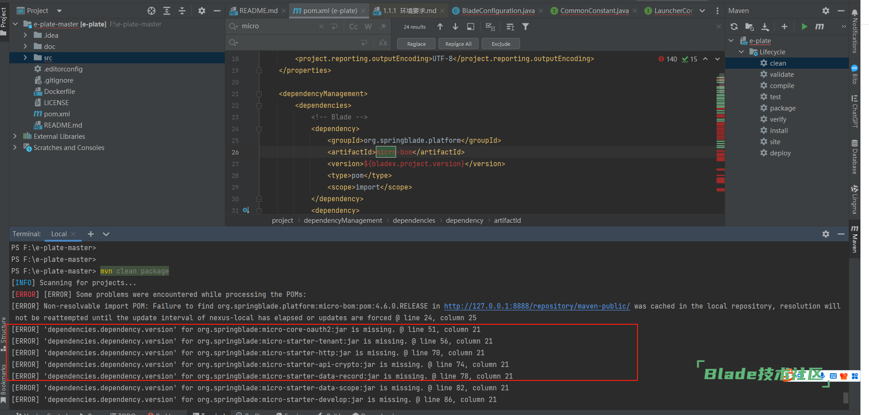Open Notifications tool window

tap(855, 31)
